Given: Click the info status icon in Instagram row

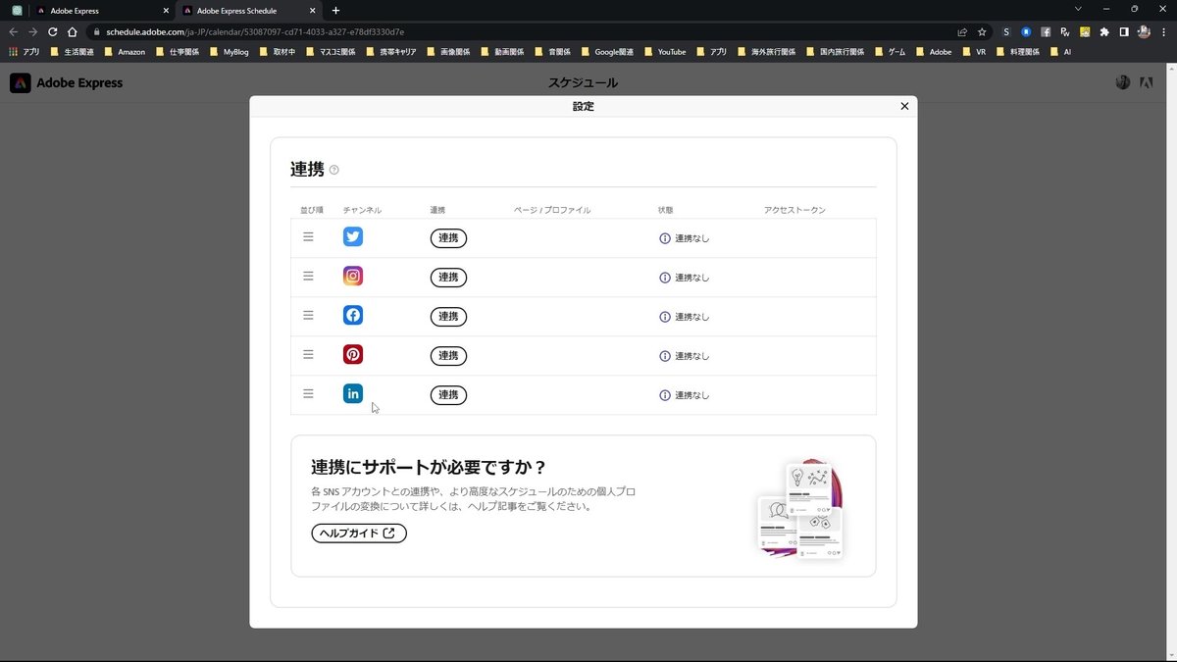Looking at the screenshot, I should point(665,278).
